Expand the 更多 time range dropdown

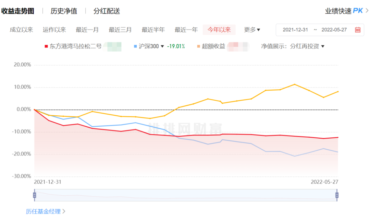[x=252, y=30]
